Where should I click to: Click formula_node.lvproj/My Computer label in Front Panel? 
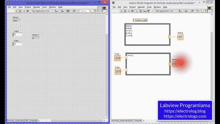click(22, 121)
